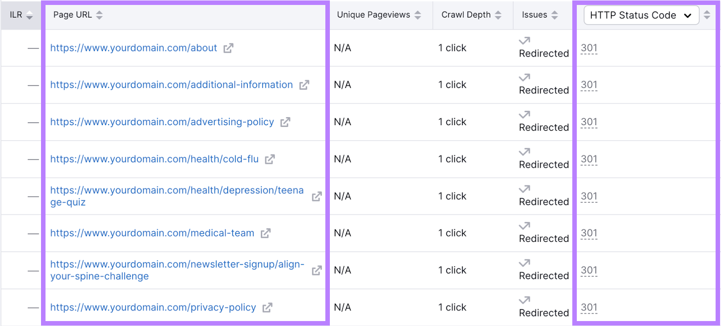Open the health/cold-flu page link
Viewport: 721px width, 326px height.
(154, 159)
